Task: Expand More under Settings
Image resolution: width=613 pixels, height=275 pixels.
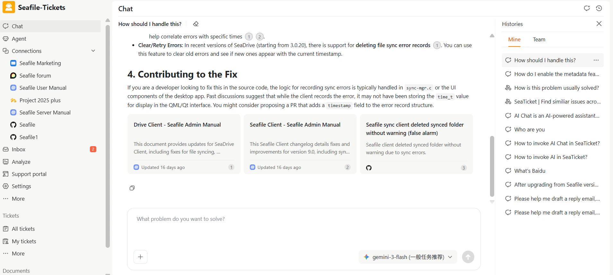Action: click(50, 199)
